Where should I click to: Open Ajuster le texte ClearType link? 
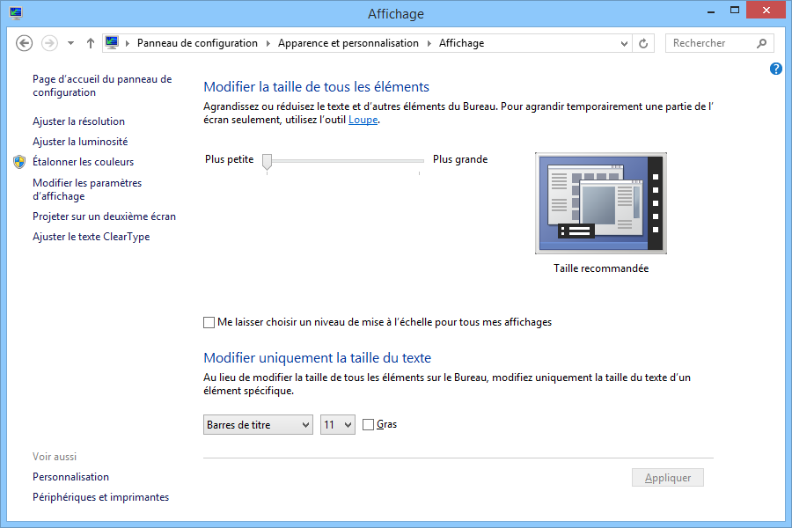click(92, 237)
